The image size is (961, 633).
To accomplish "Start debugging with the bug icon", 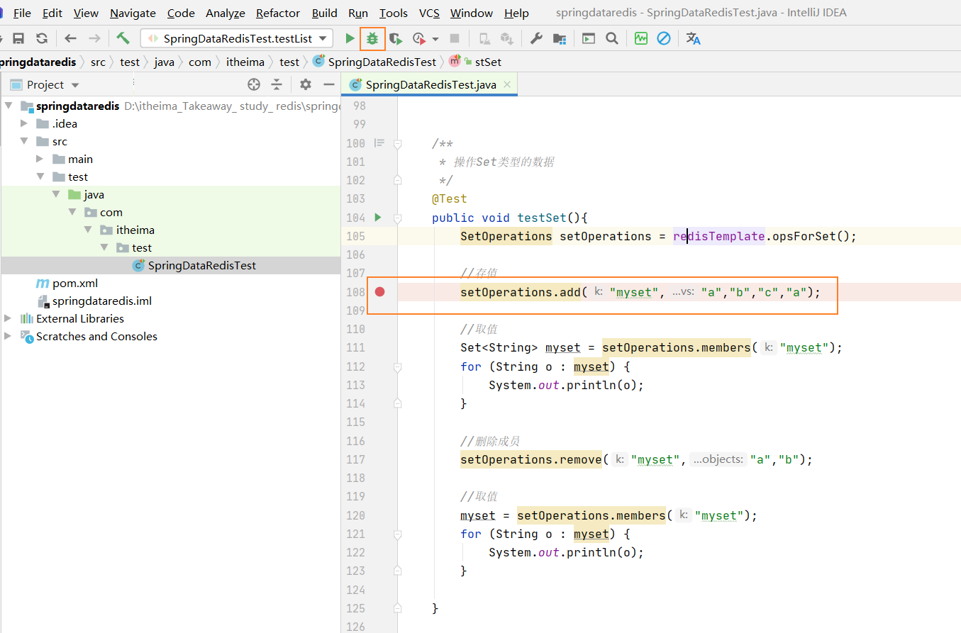I will pyautogui.click(x=372, y=38).
